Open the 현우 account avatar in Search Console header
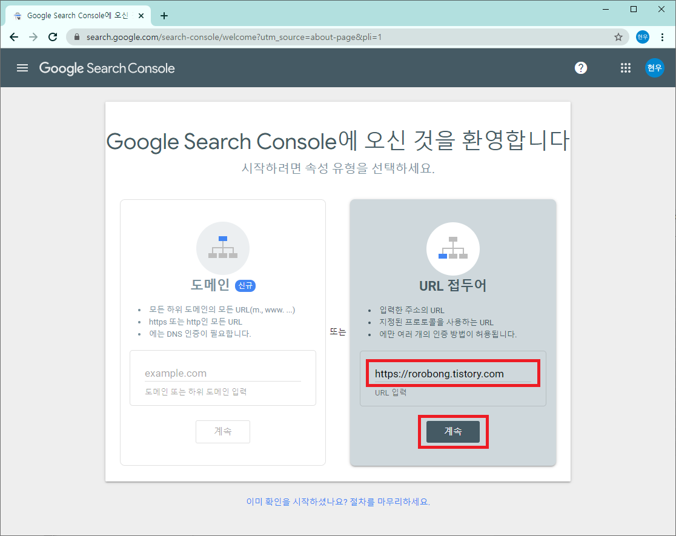 [654, 68]
